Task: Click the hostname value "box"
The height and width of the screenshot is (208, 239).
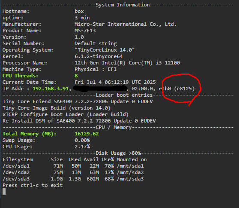Action: pos(79,11)
